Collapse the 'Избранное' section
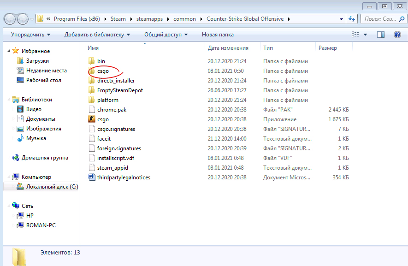The image size is (408, 266). pyautogui.click(x=9, y=51)
